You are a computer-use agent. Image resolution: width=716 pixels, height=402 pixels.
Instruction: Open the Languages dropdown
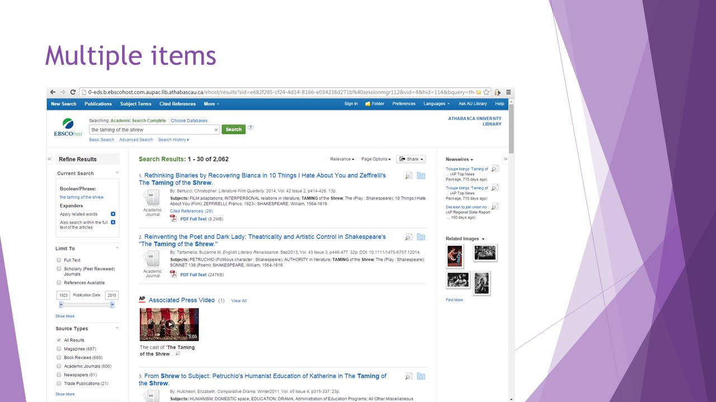(436, 104)
